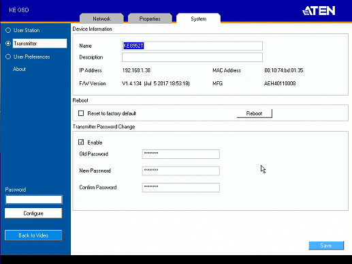Image resolution: width=352 pixels, height=264 pixels.
Task: Click the ATEN logo
Action: pos(319,10)
